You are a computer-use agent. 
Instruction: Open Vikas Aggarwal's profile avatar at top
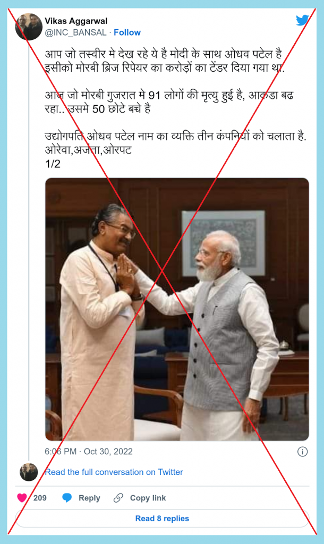[29, 27]
